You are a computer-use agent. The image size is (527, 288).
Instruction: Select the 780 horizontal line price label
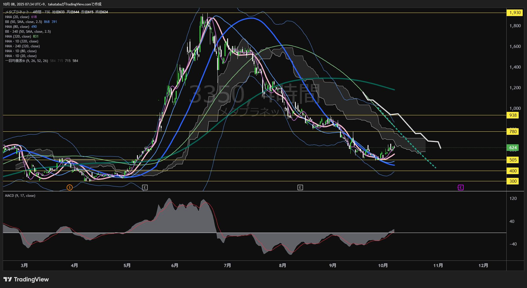point(513,132)
